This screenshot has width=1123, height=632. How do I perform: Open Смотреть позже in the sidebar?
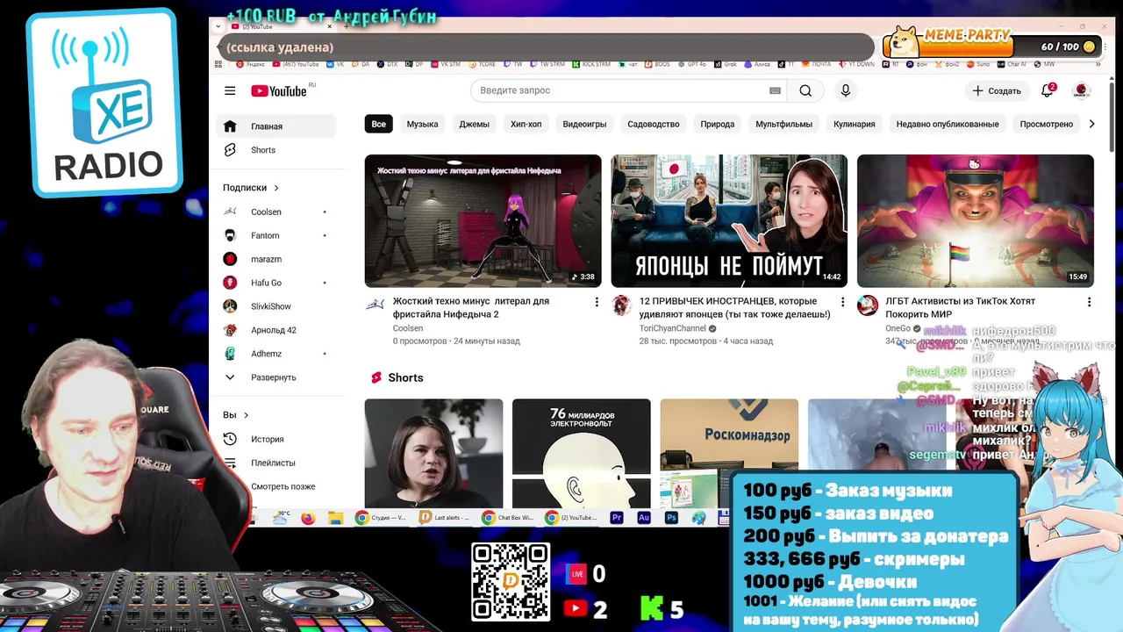point(275,486)
